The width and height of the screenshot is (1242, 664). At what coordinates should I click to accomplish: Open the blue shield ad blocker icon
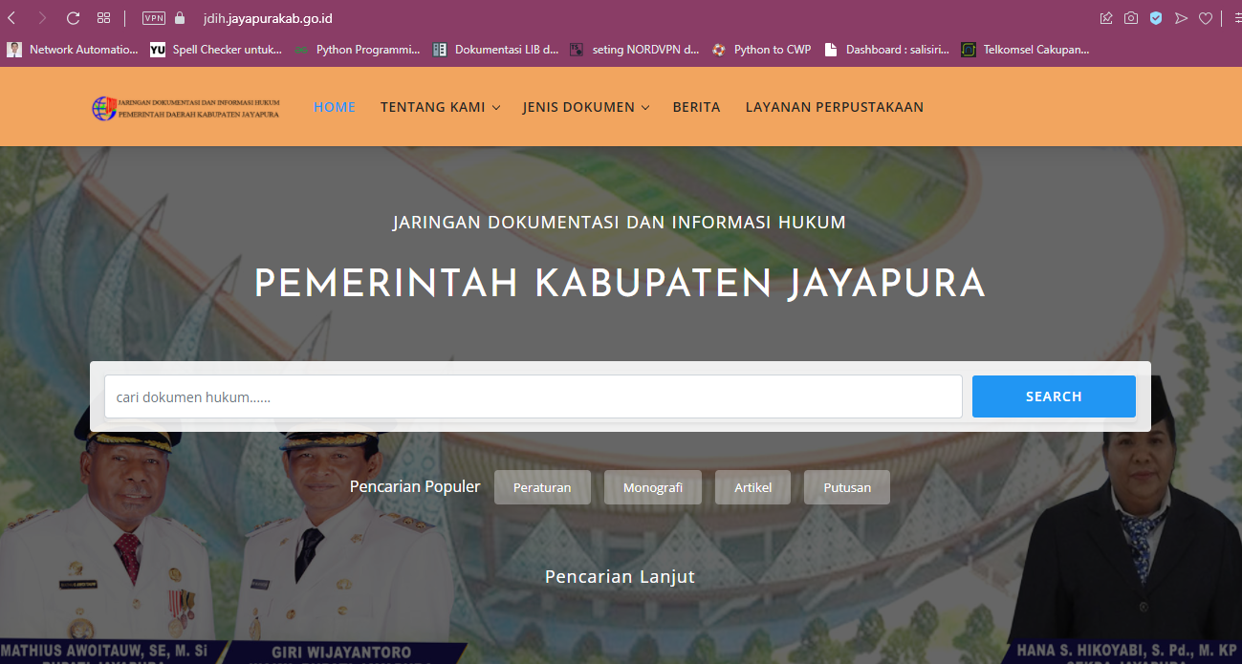coord(1156,18)
